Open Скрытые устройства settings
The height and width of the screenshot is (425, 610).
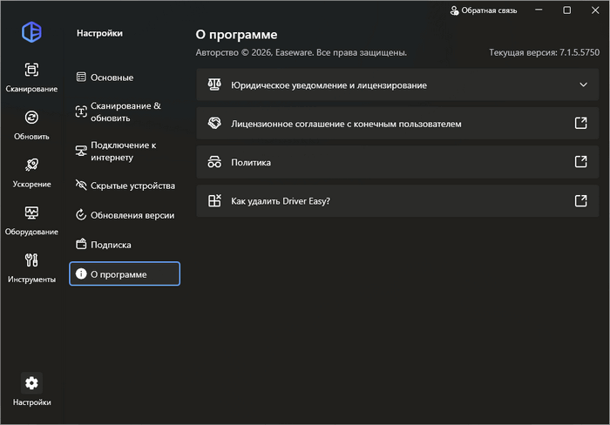125,186
